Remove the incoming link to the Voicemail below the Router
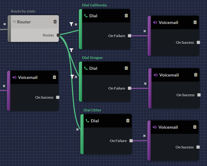207x166 pixels. point(4,86)
